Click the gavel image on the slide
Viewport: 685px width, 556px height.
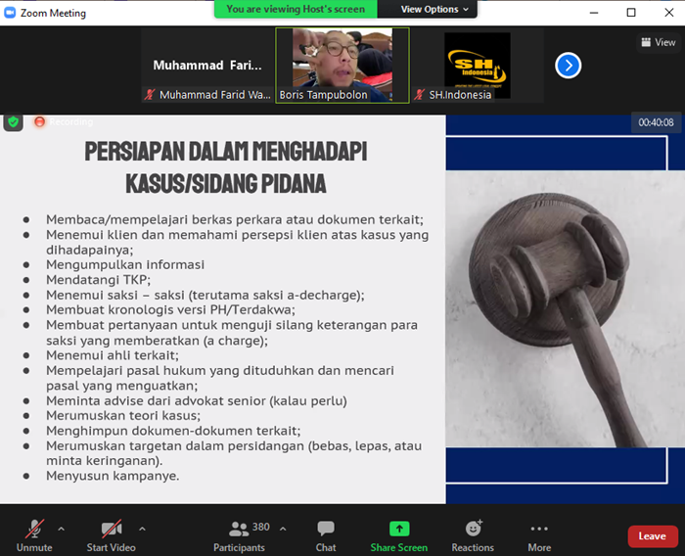[x=566, y=308]
